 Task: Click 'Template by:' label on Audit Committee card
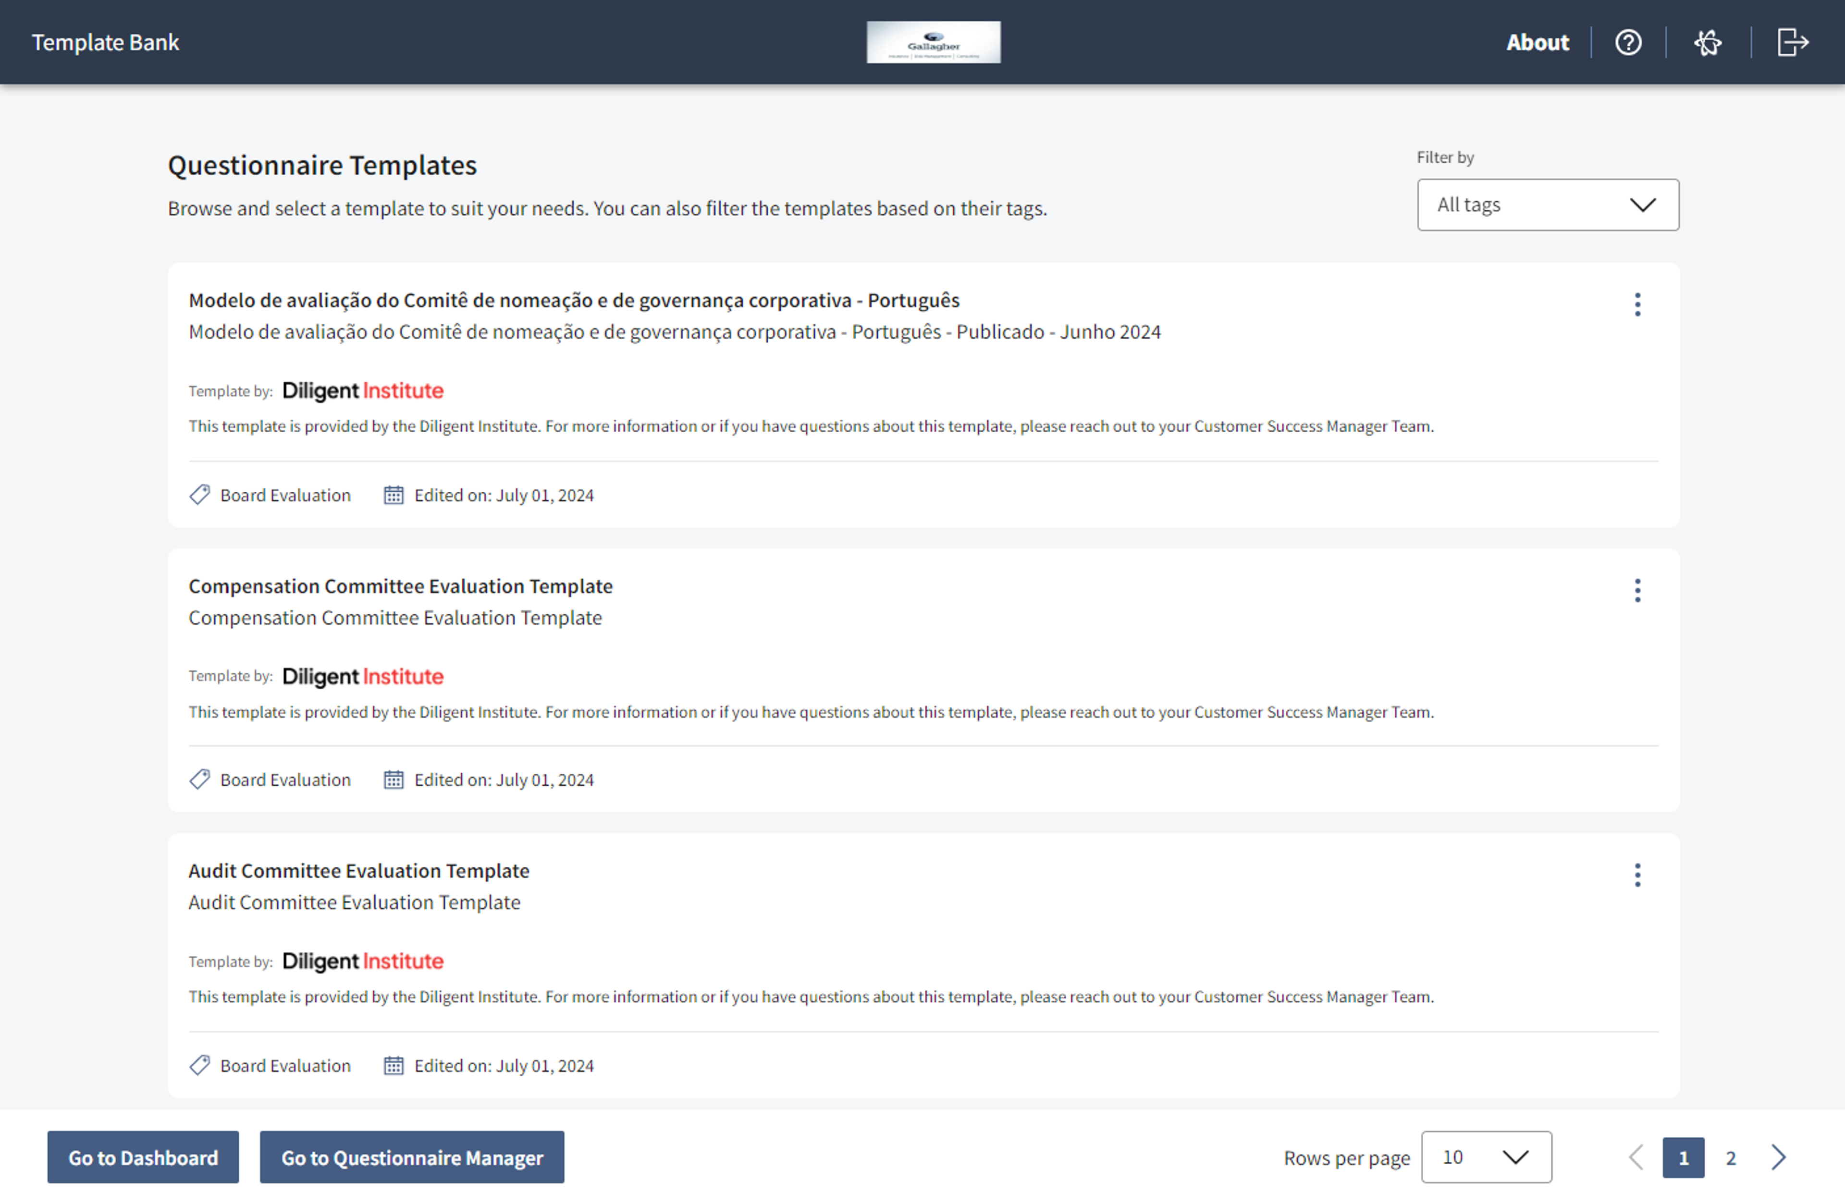tap(230, 962)
